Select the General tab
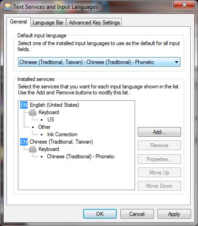 tap(18, 22)
